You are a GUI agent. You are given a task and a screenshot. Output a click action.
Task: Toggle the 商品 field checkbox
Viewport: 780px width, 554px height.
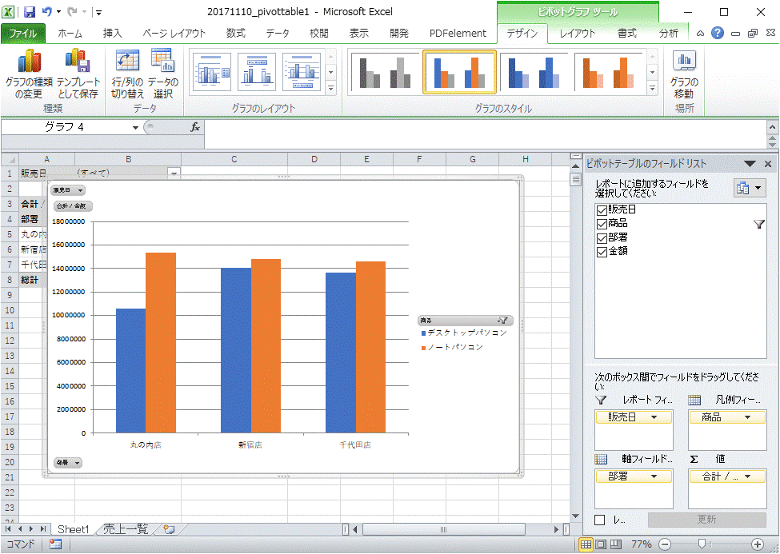coord(602,224)
